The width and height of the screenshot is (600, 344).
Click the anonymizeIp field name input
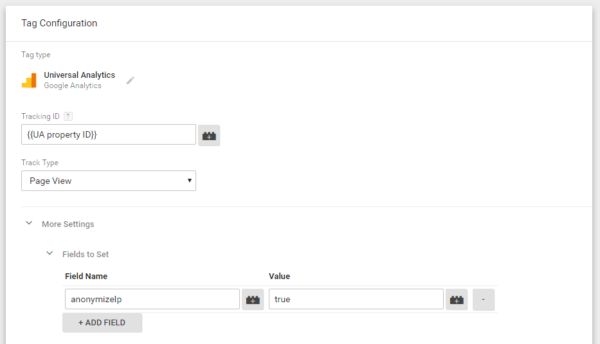(x=152, y=299)
